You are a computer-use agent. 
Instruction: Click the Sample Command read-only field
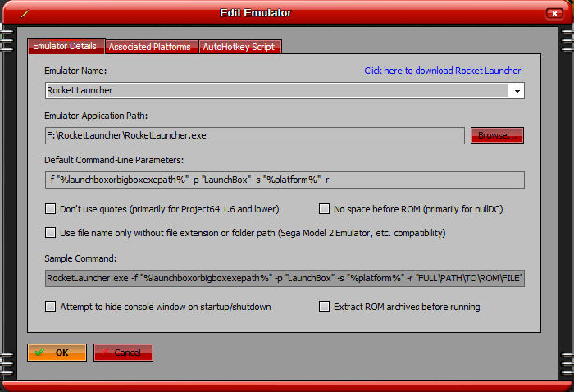285,278
